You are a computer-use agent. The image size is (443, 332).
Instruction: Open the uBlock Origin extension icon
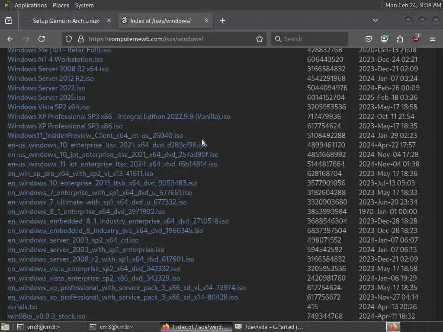416,38
